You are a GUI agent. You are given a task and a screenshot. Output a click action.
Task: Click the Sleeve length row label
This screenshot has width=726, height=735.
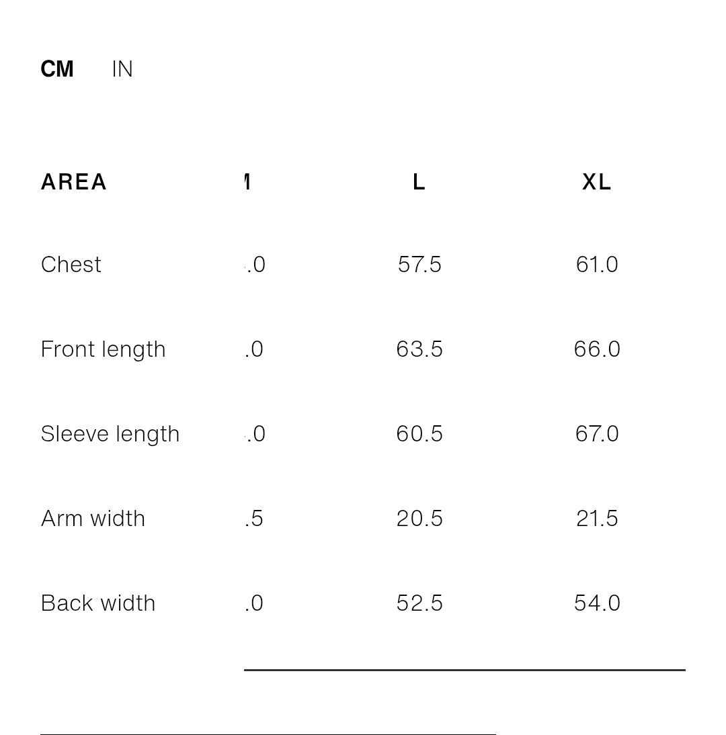[x=110, y=434]
